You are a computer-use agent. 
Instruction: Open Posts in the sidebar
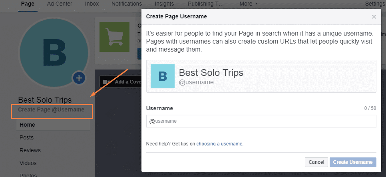point(26,137)
